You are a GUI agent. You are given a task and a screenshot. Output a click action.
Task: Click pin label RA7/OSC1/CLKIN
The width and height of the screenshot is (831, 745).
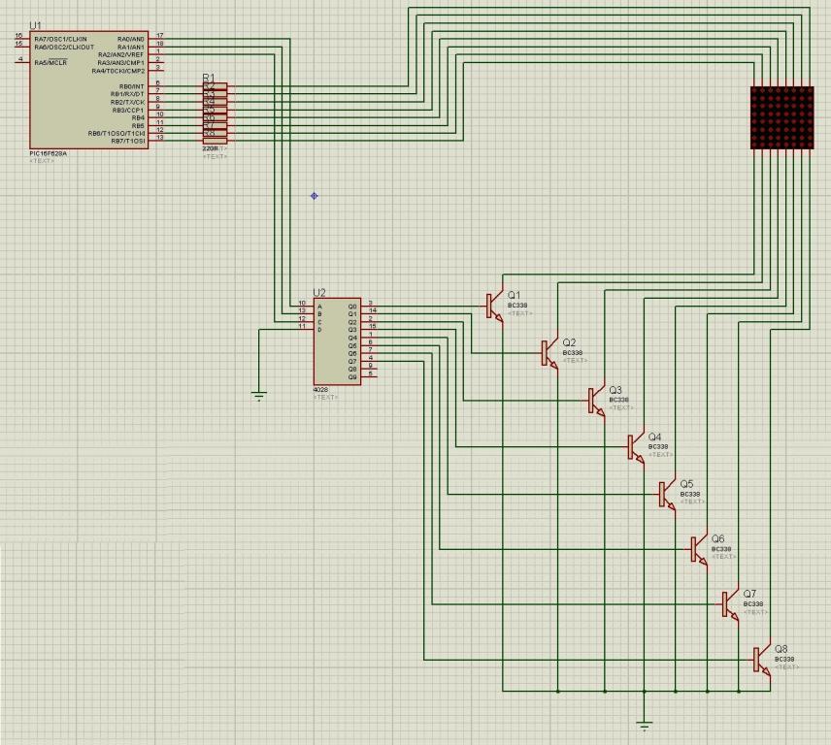[60, 39]
